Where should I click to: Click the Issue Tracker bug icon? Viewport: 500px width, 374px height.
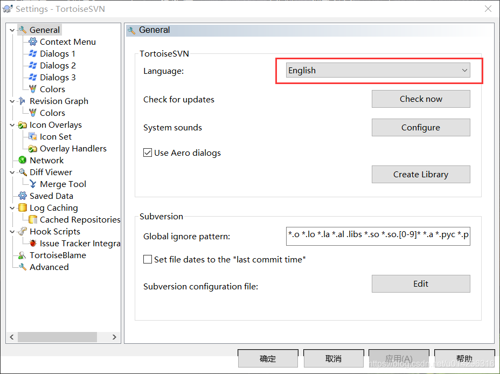click(32, 243)
